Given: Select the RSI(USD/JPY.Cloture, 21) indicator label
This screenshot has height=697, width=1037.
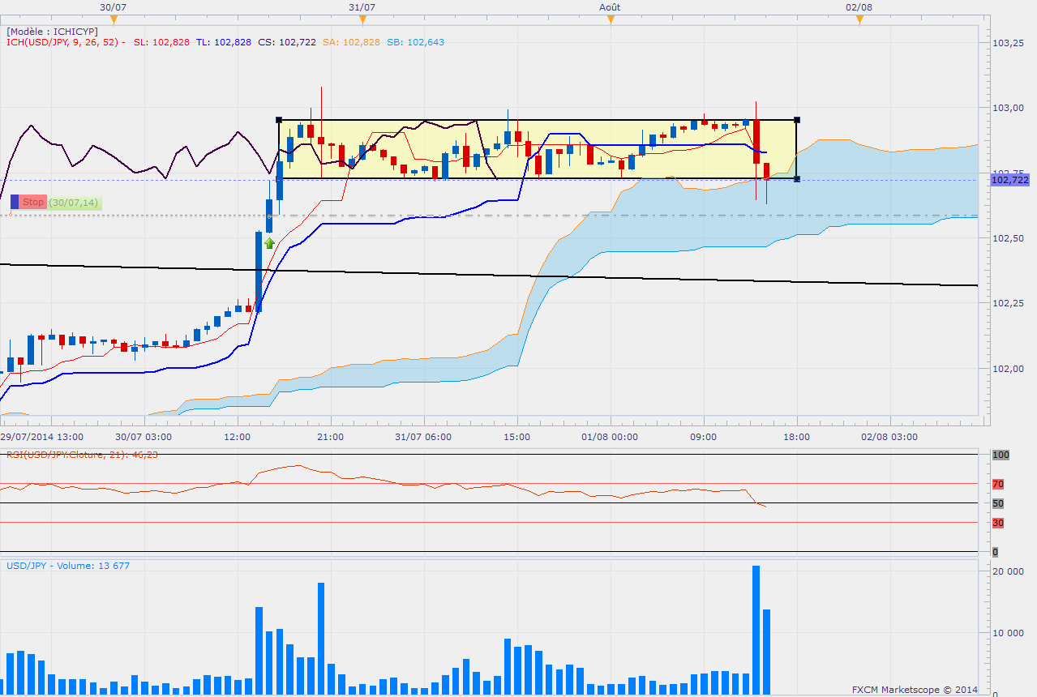Looking at the screenshot, I should 81,455.
